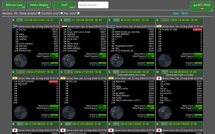Open the minimap of server 217.138.162.194:444

point(69,61)
